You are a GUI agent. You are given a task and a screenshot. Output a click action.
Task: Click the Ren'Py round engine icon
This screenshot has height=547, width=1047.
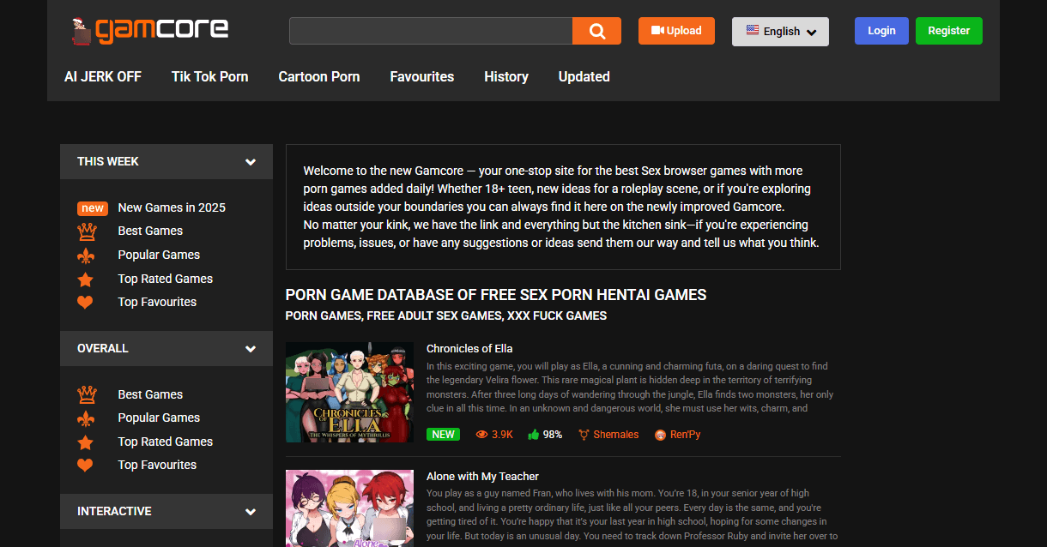point(661,435)
